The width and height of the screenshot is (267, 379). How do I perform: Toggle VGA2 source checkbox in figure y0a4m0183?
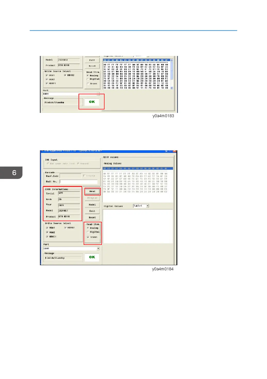pos(47,79)
